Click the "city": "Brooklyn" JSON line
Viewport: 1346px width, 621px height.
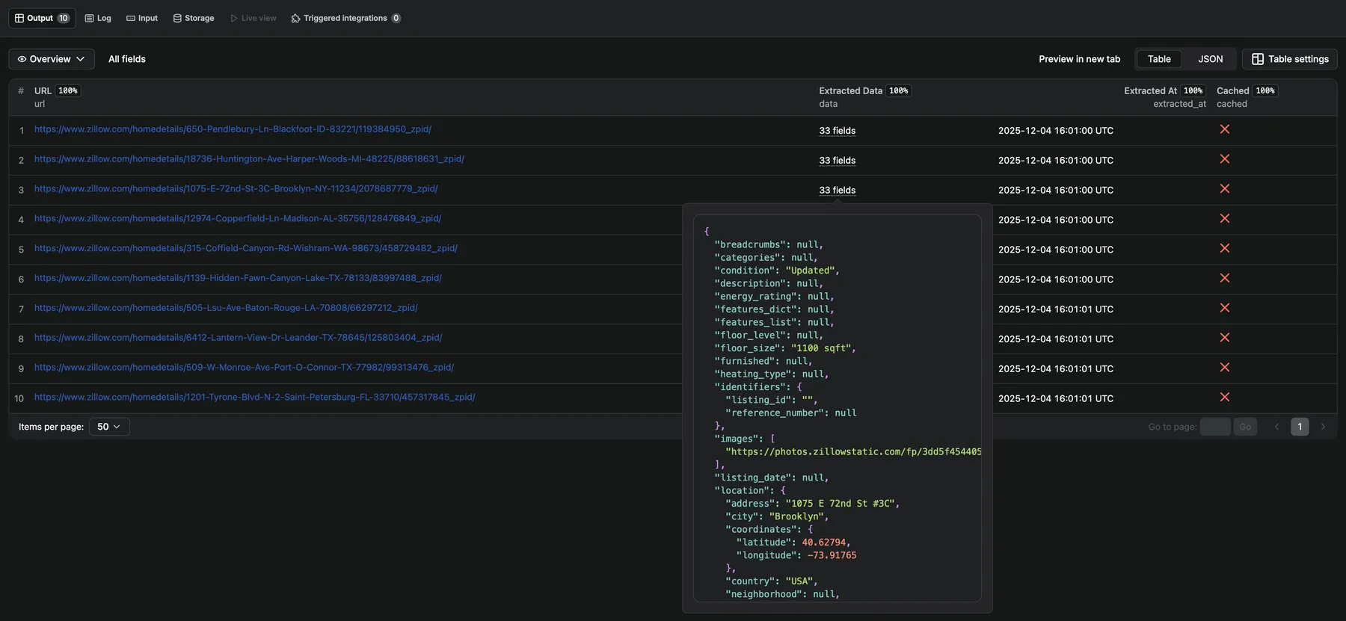tap(777, 516)
